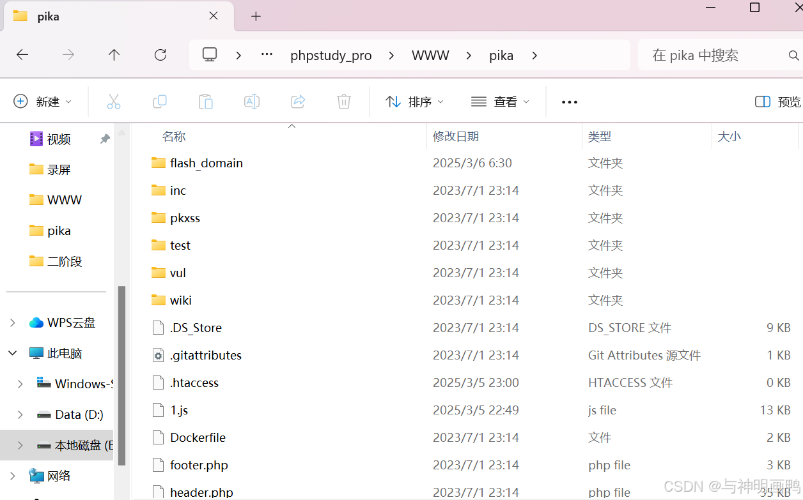Click the chevron after WWW in address bar
The image size is (803, 500).
469,56
